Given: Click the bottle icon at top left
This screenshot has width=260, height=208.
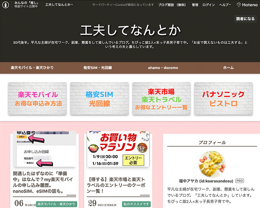Looking at the screenshot, I should [6, 5].
